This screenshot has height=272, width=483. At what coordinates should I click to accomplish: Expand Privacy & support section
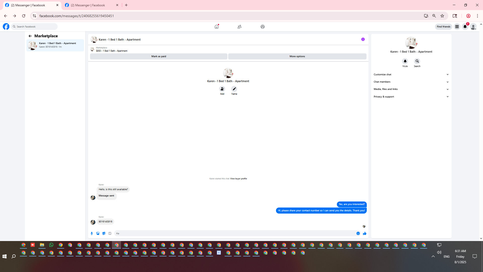pyautogui.click(x=411, y=97)
